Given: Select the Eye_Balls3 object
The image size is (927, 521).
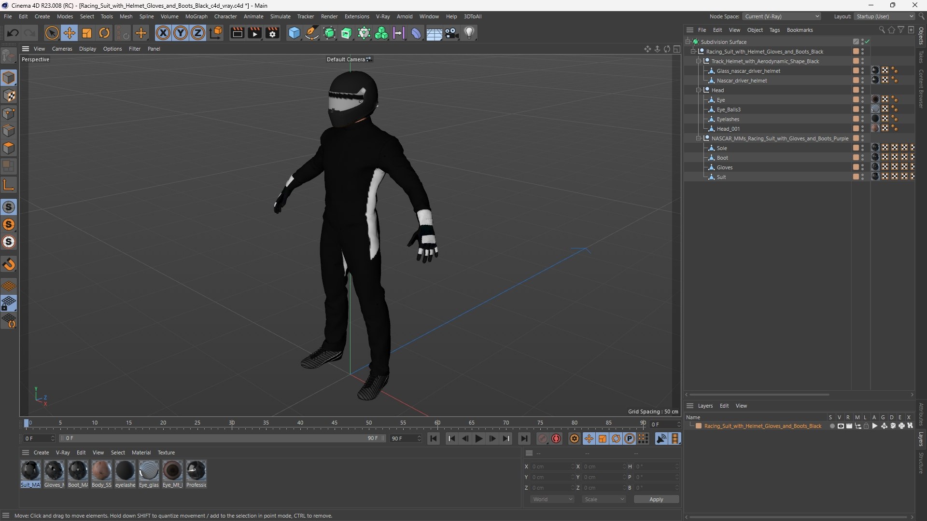Looking at the screenshot, I should coord(729,110).
